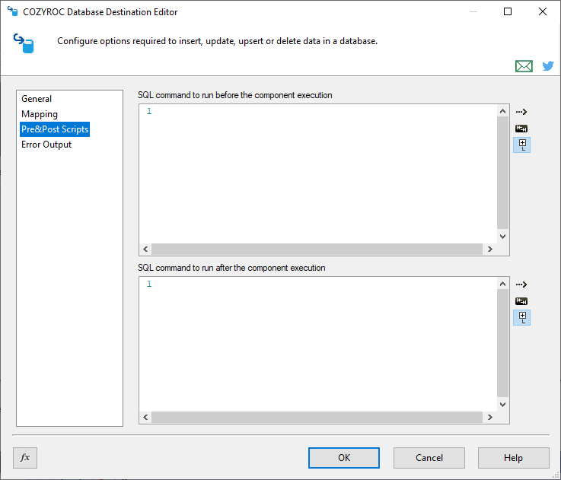
Task: Click the right arrow of the after-execution editor's horizontal scrollbar
Action: pyautogui.click(x=489, y=417)
